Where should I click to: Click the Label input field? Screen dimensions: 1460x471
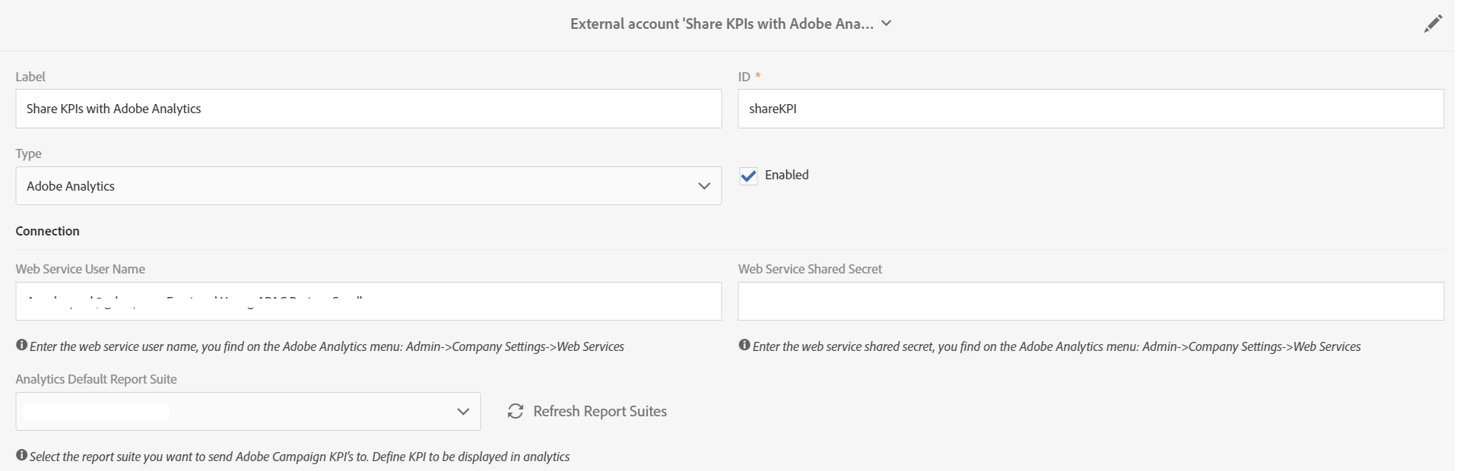coord(368,109)
